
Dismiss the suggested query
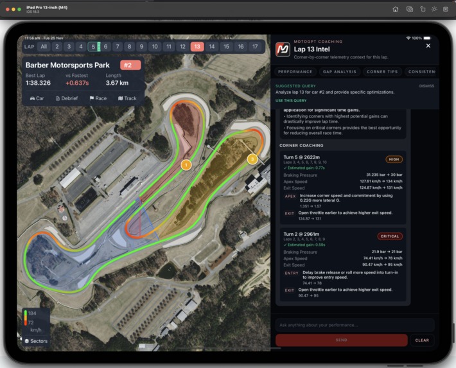click(x=426, y=86)
